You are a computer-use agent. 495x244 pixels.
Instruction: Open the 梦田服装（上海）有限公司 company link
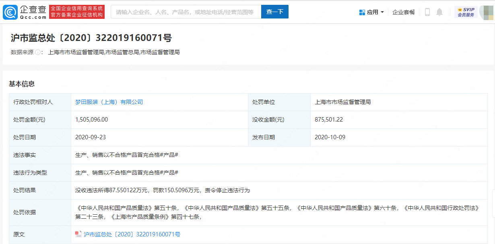click(109, 102)
